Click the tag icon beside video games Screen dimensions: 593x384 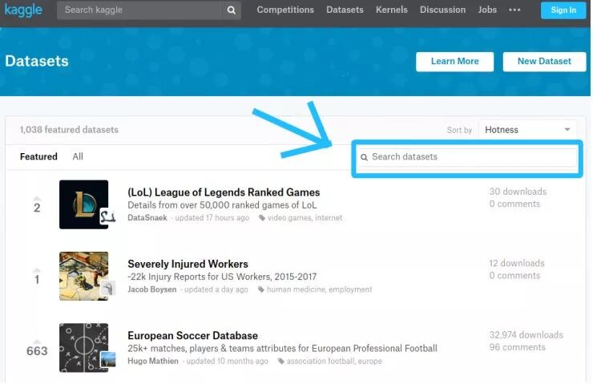pos(262,218)
